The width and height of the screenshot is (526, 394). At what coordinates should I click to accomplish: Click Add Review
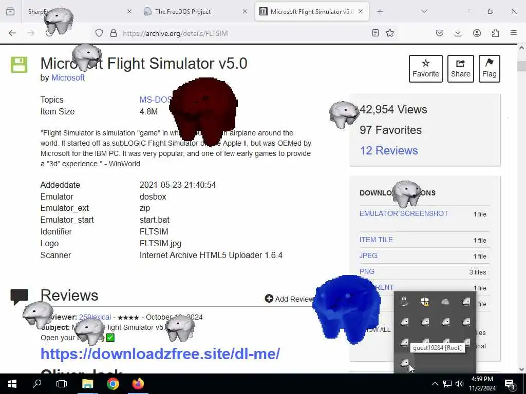pyautogui.click(x=289, y=299)
